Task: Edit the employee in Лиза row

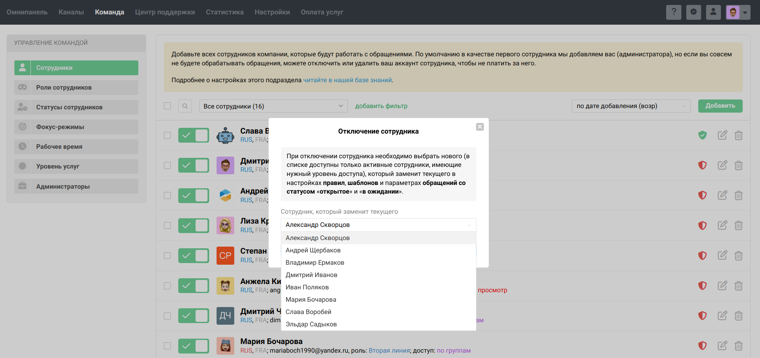Action: (722, 225)
